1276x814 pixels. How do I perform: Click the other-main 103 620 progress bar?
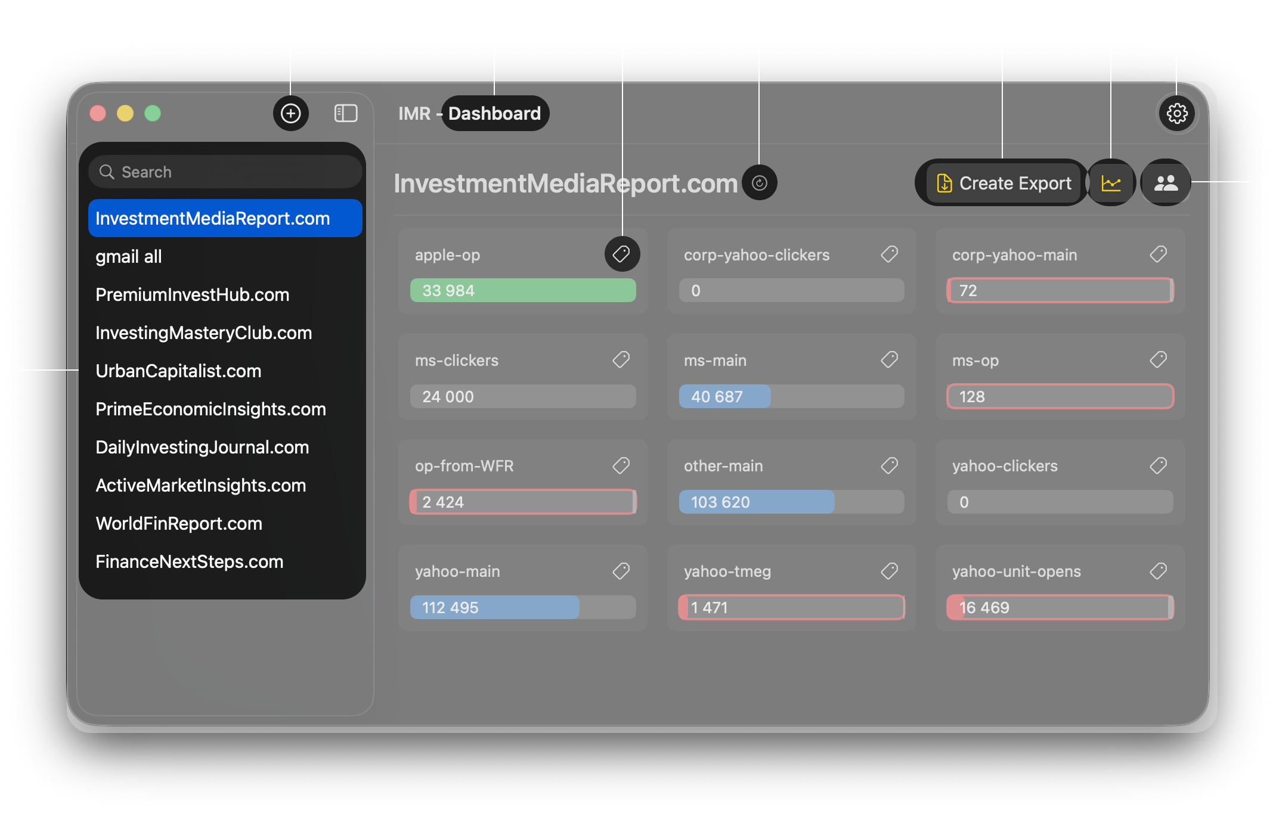791,502
